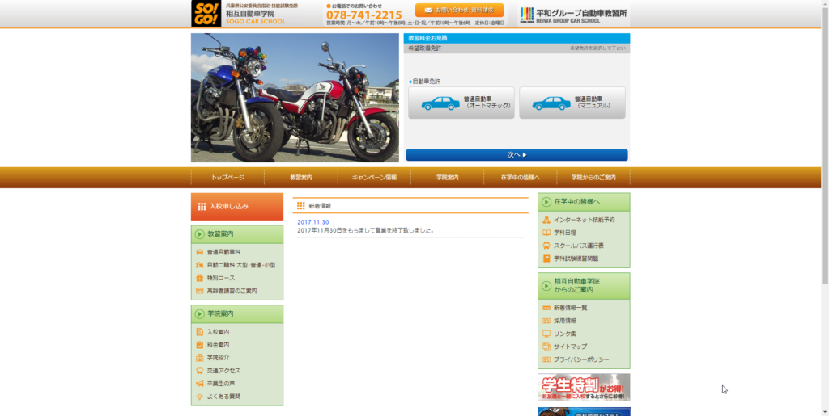829x416 pixels.
Task: Click the card icon next to 高齢者講習のご案内
Action: [x=199, y=291]
